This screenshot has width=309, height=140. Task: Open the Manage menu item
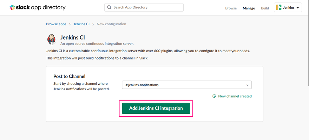[x=249, y=8]
